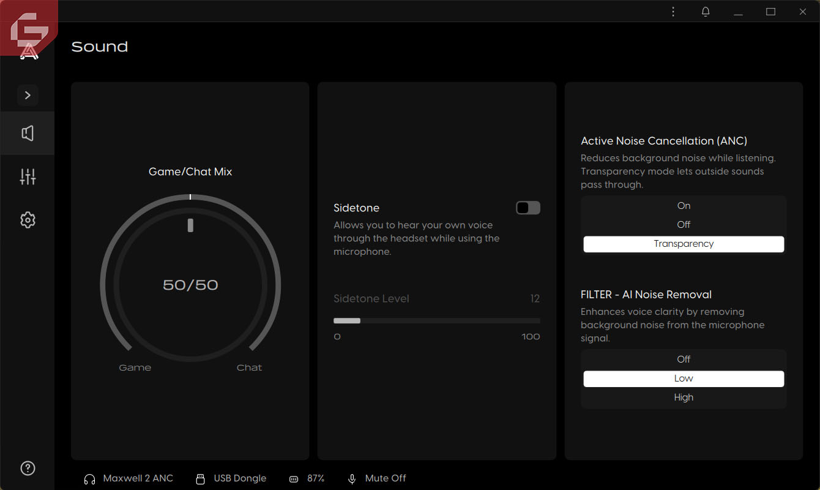Open the notifications bell
Viewport: 820px width, 490px height.
[x=706, y=12]
